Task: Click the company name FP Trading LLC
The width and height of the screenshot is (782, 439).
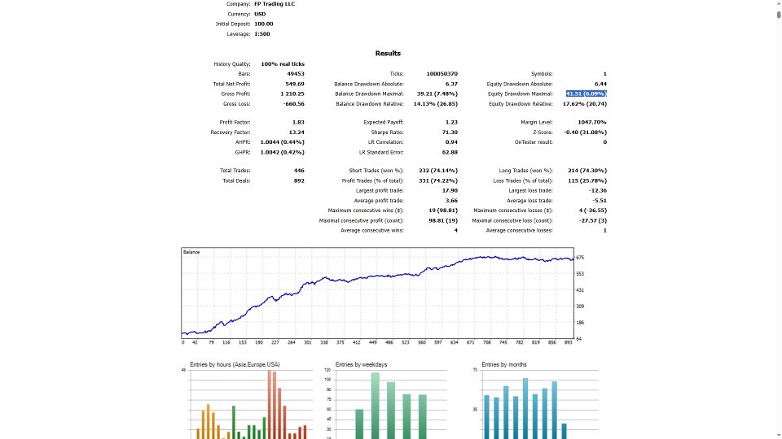Action: [275, 4]
